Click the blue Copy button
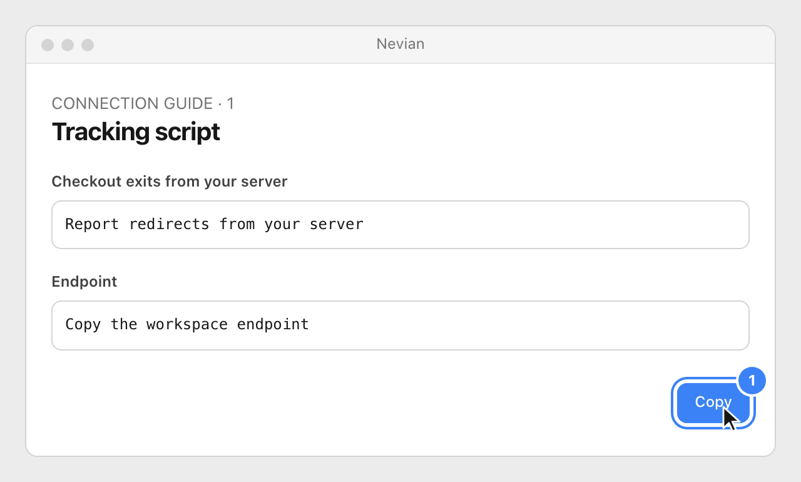The image size is (801, 482). click(713, 403)
